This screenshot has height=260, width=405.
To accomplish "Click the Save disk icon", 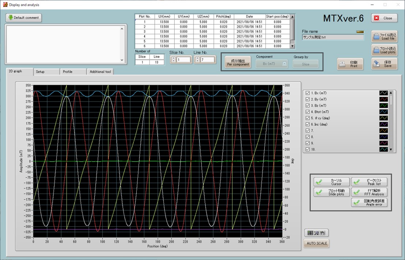I will point(376,64).
